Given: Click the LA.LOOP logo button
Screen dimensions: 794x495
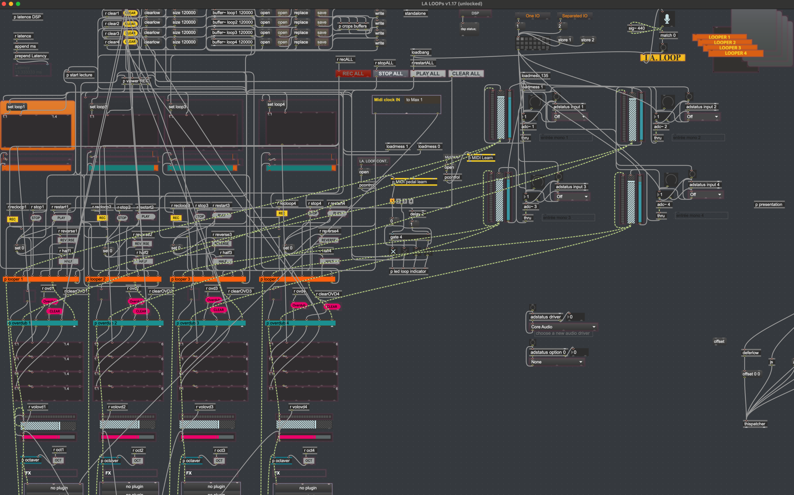Looking at the screenshot, I should pyautogui.click(x=662, y=57).
